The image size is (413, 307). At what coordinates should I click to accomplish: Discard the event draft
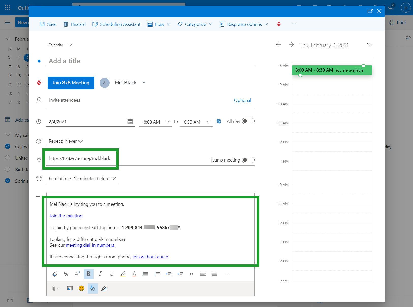(74, 24)
